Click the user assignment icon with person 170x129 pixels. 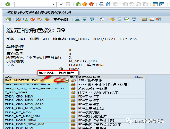click(26, 19)
